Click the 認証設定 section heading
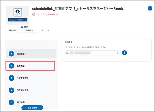The image size is (155, 112). tap(68, 42)
